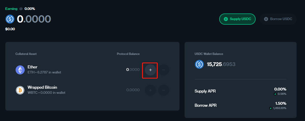The height and width of the screenshot is (121, 305).
Task: Click the Borrow USDC button
Action: pos(278,19)
